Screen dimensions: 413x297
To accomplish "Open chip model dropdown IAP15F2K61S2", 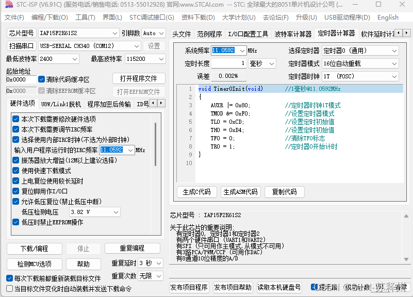I will [x=78, y=33].
